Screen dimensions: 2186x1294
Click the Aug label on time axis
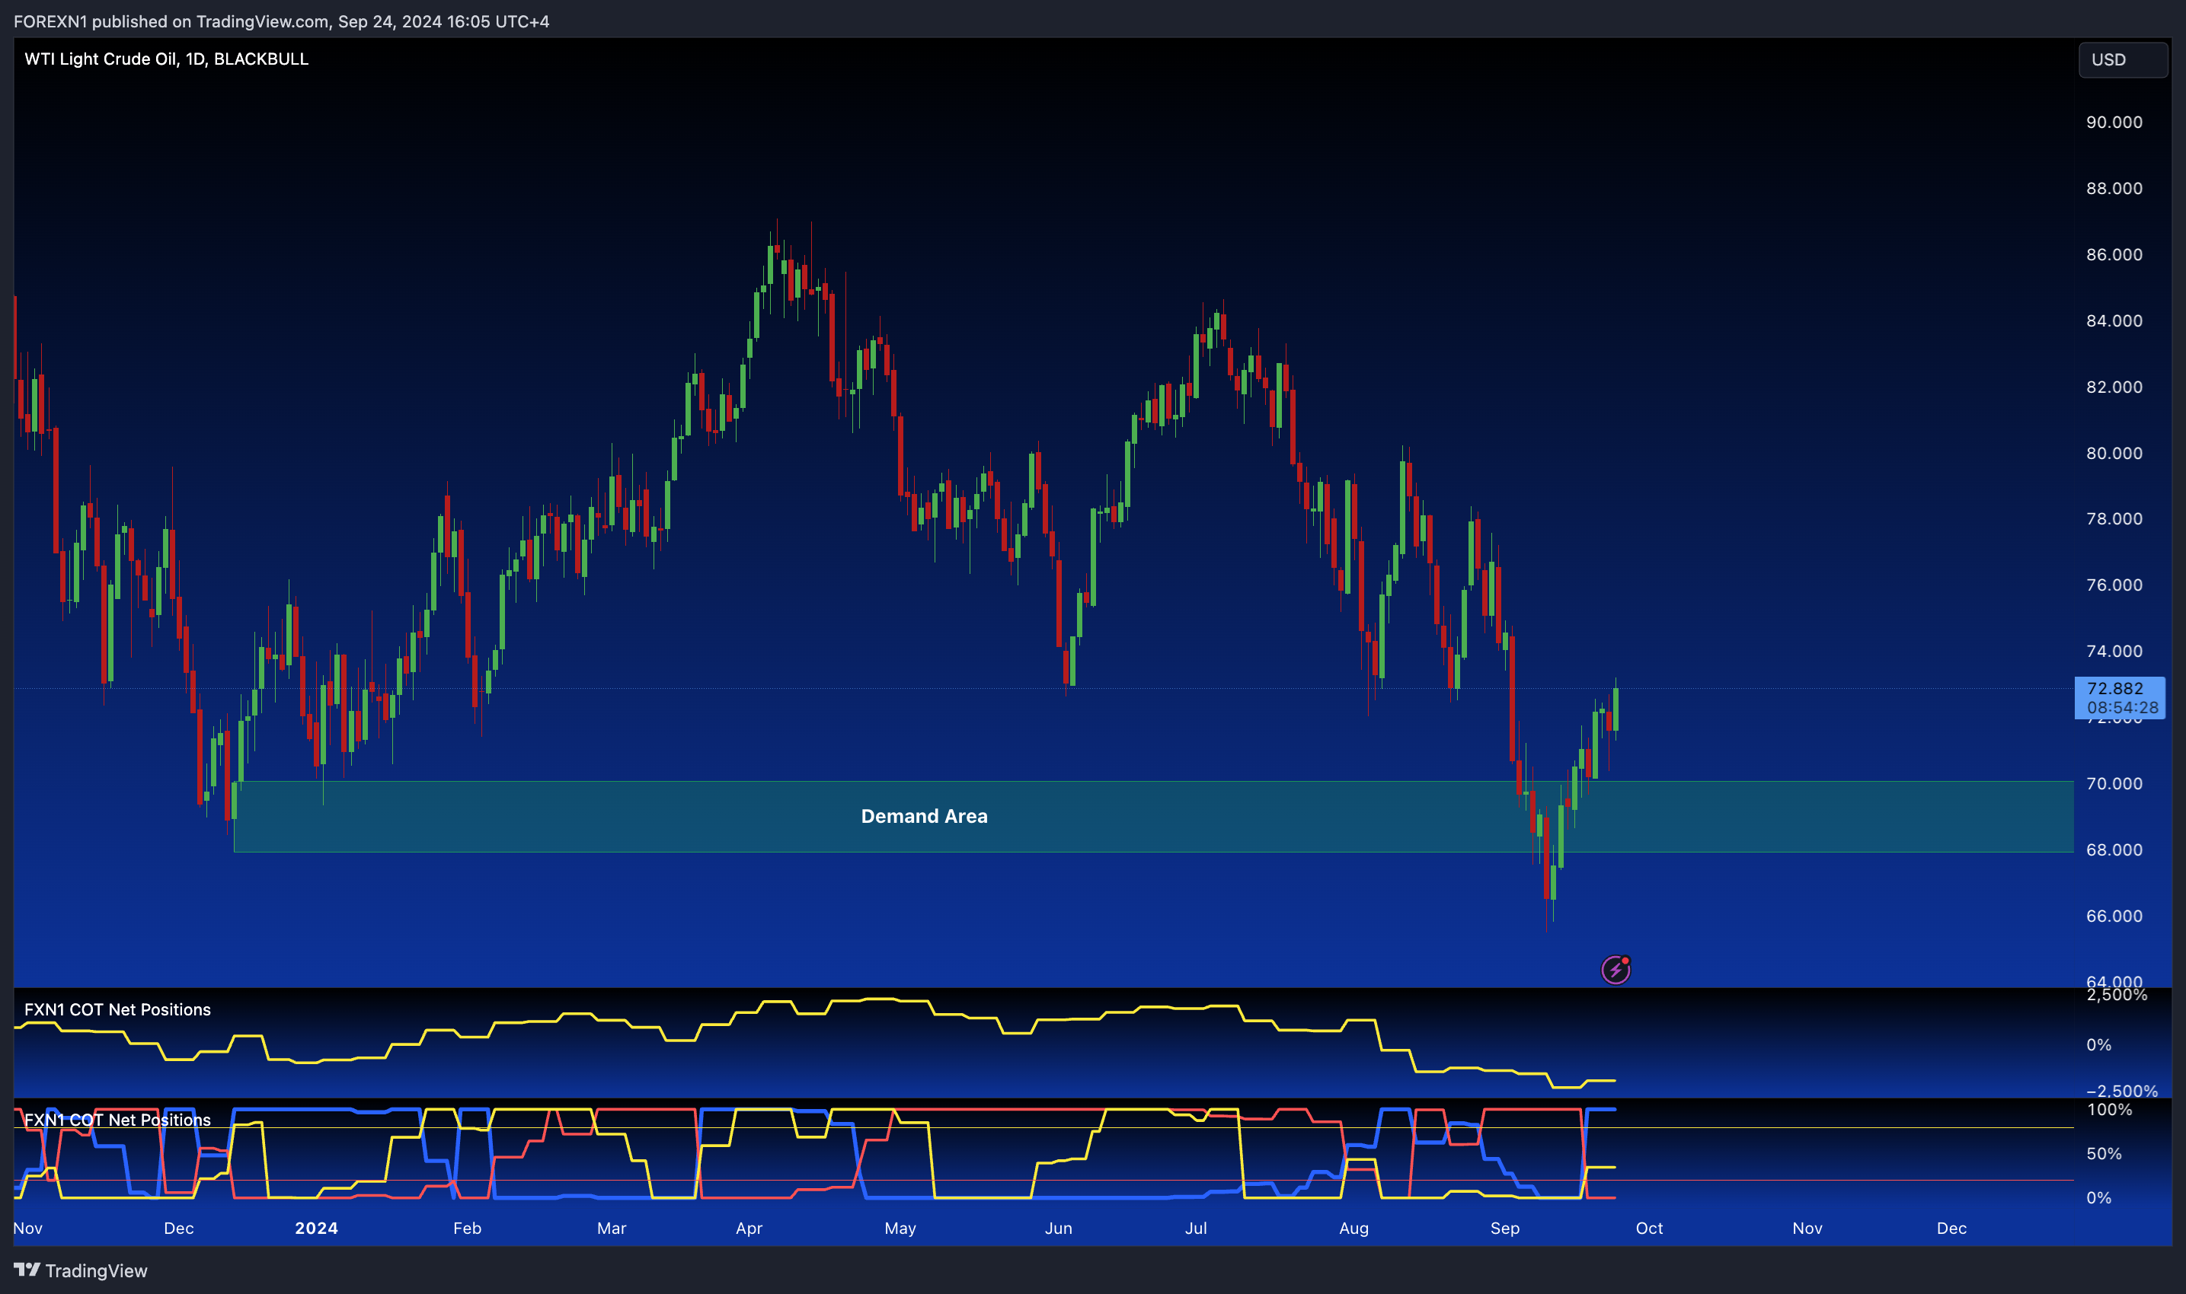[x=1353, y=1228]
